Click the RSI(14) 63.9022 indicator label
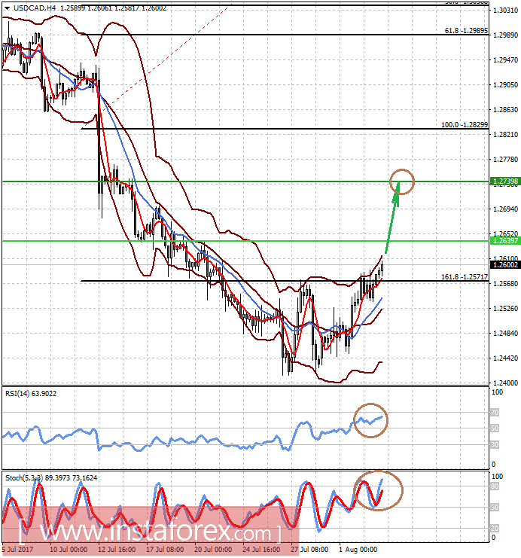 31,394
